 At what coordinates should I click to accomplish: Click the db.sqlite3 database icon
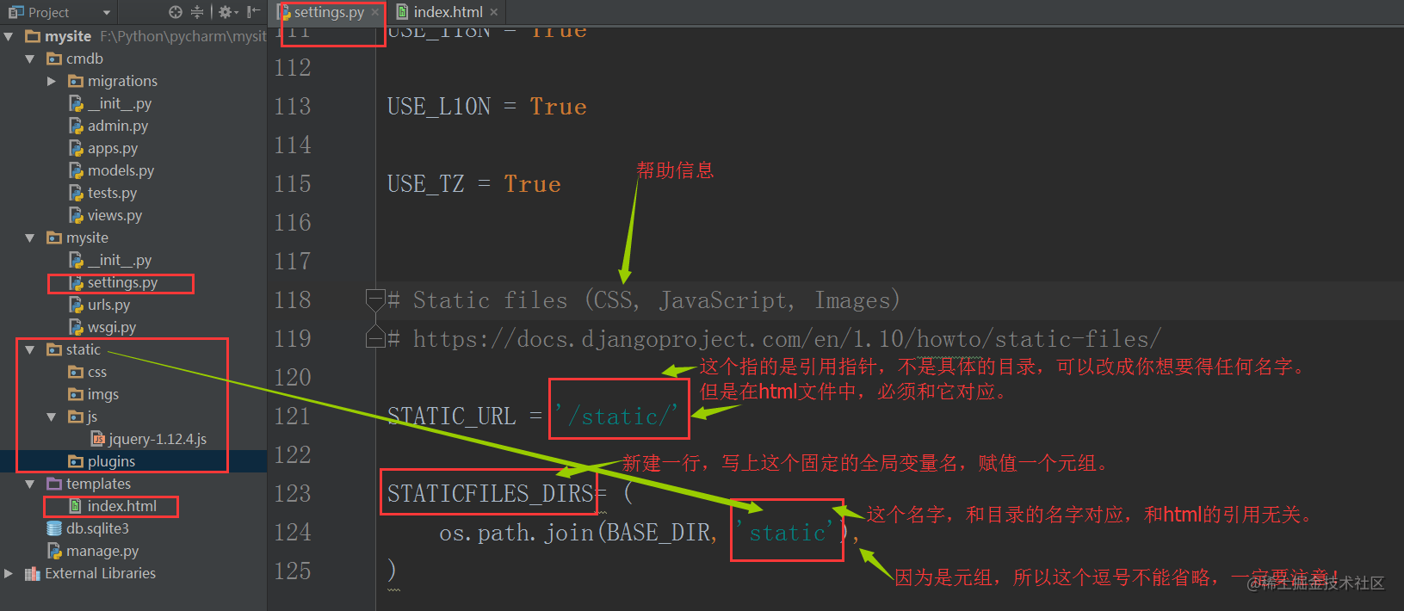coord(54,528)
